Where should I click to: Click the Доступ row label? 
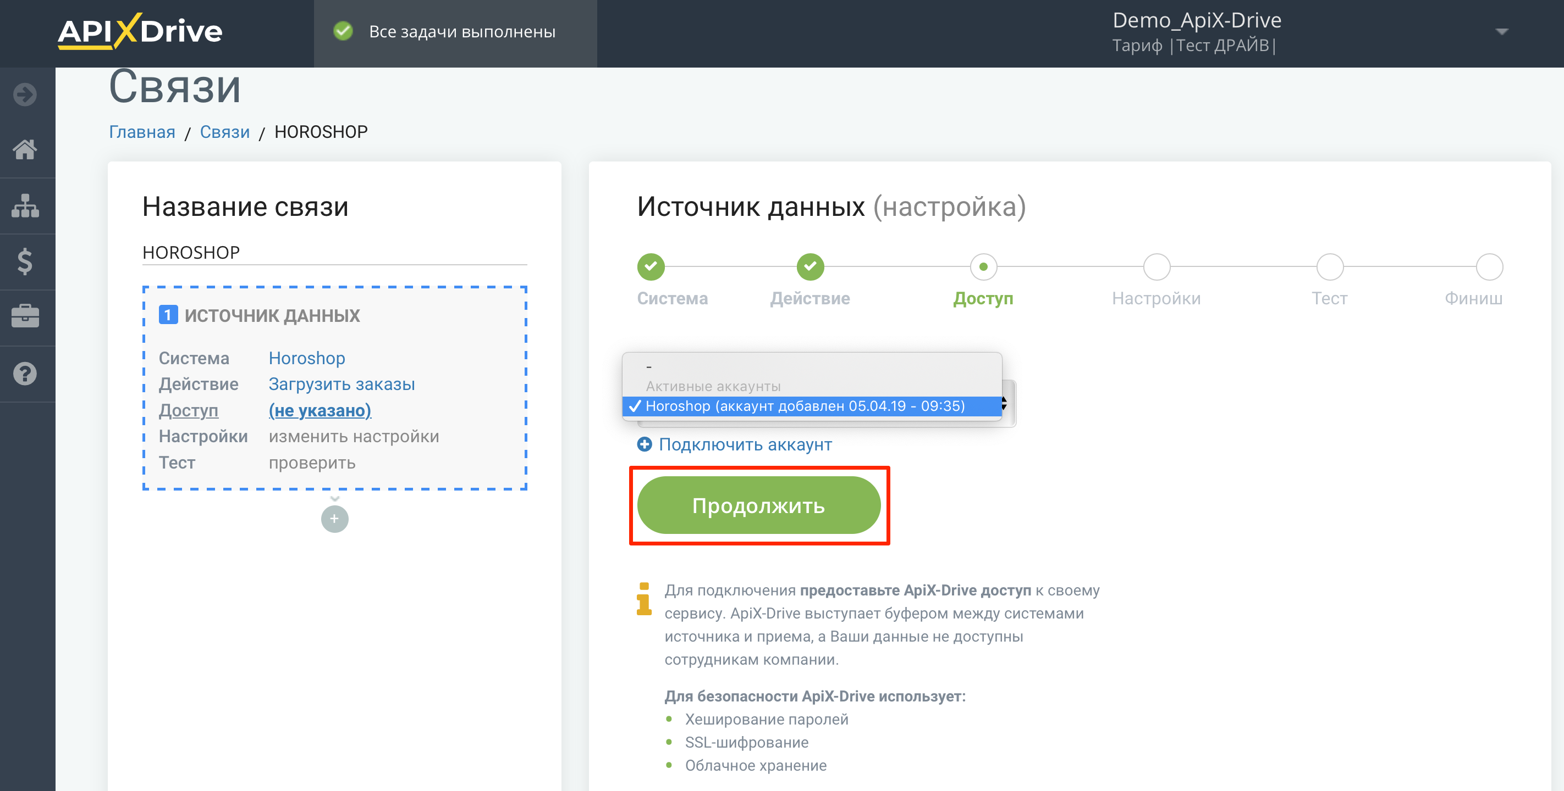(188, 411)
